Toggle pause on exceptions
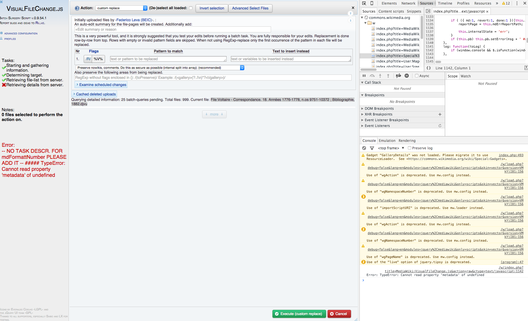This screenshot has width=528, height=321. [407, 76]
